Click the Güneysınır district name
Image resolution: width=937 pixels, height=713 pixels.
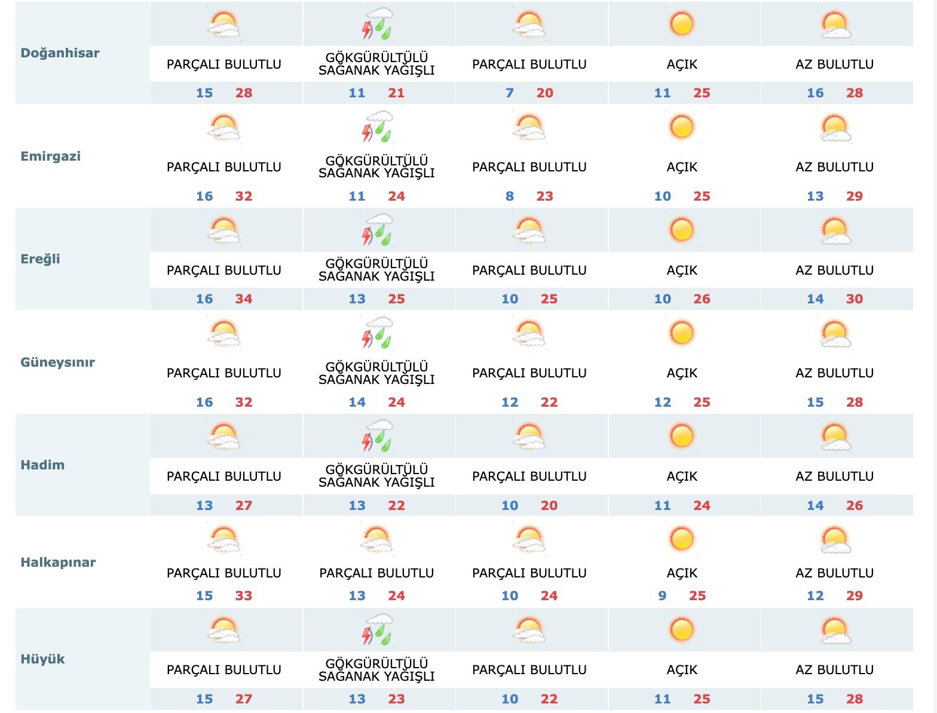pyautogui.click(x=57, y=362)
